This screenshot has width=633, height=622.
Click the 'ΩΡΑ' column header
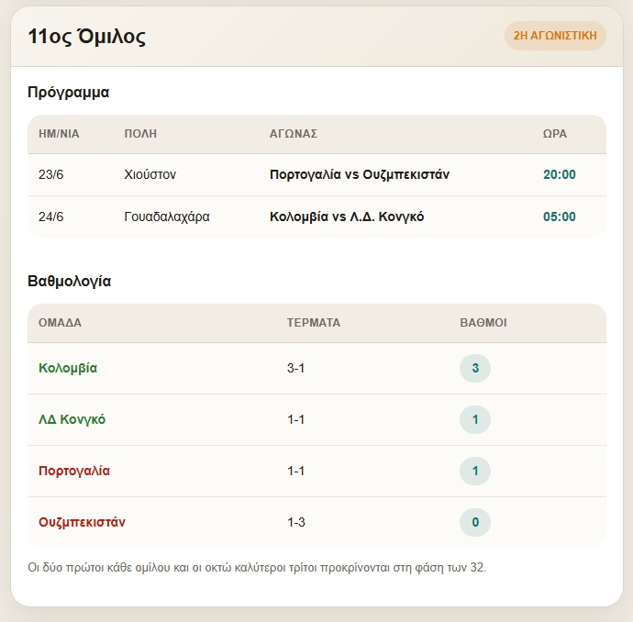coord(555,134)
